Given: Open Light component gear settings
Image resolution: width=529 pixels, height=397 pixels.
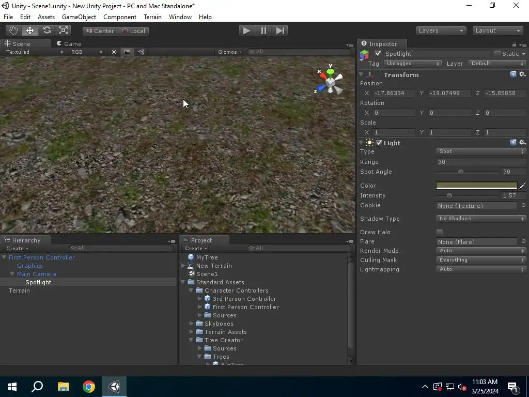Looking at the screenshot, I should coord(522,143).
